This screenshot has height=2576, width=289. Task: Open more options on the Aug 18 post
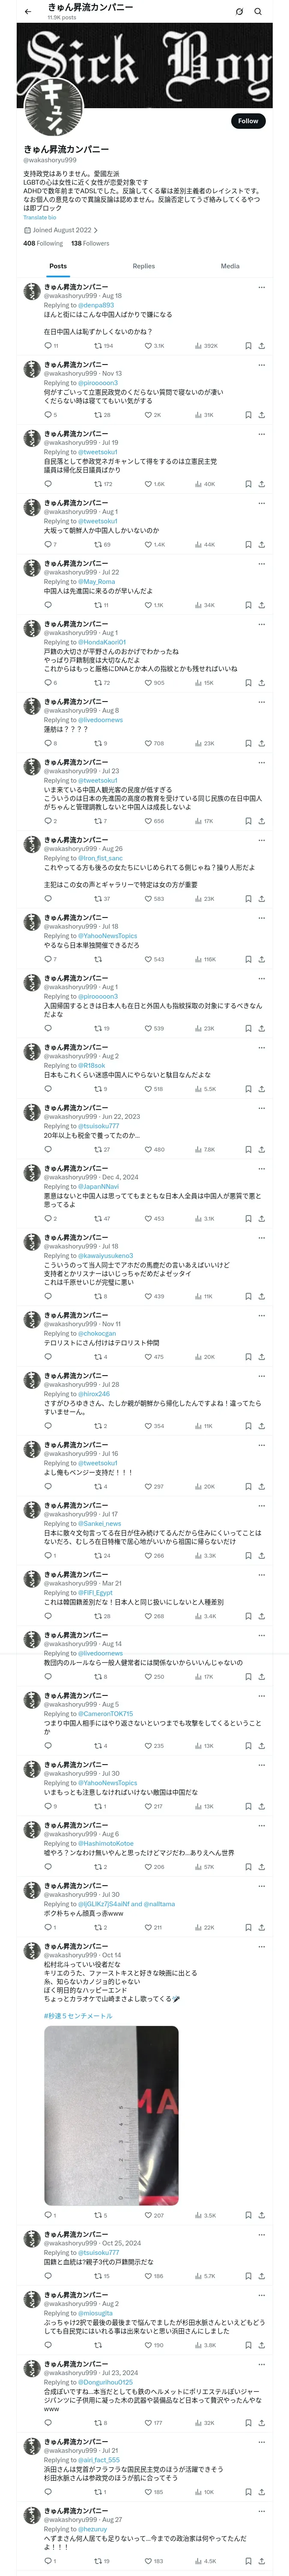click(x=262, y=287)
